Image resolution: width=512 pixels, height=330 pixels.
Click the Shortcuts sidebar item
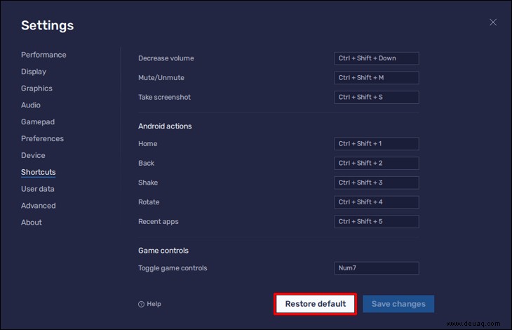pyautogui.click(x=38, y=172)
